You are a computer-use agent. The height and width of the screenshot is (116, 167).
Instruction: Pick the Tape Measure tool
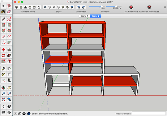click(x=3, y=69)
